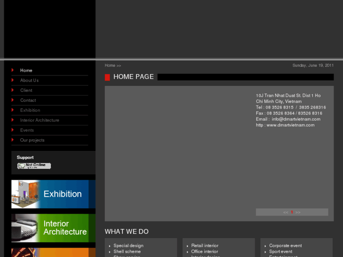Image resolution: width=343 pixels, height=257 pixels.
Task: Click the Home breadcrumb link
Action: [110, 66]
